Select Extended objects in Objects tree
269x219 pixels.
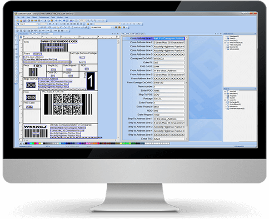click(237, 108)
